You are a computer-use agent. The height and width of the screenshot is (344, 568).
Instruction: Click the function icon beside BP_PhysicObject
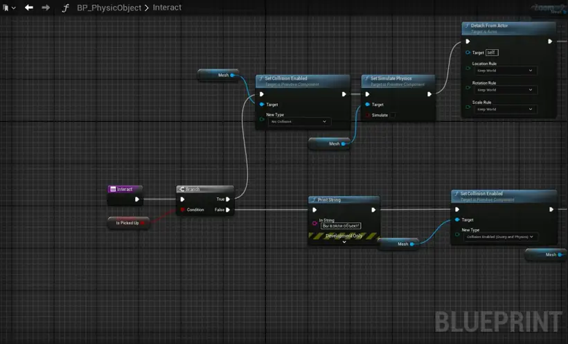[x=65, y=8]
